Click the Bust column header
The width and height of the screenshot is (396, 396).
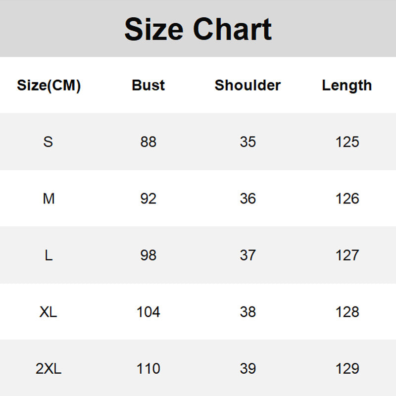(148, 85)
